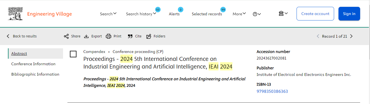Click the Export download icon
Image resolution: width=370 pixels, height=104 pixels.
tap(86, 36)
